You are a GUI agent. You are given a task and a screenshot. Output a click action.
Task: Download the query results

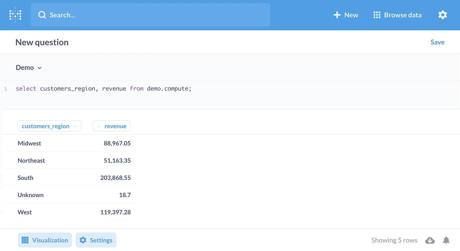pyautogui.click(x=430, y=240)
